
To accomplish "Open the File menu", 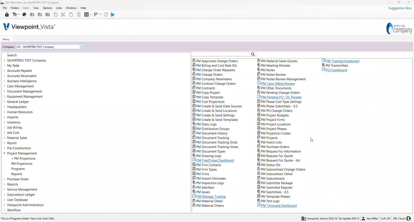I will (5, 8).
